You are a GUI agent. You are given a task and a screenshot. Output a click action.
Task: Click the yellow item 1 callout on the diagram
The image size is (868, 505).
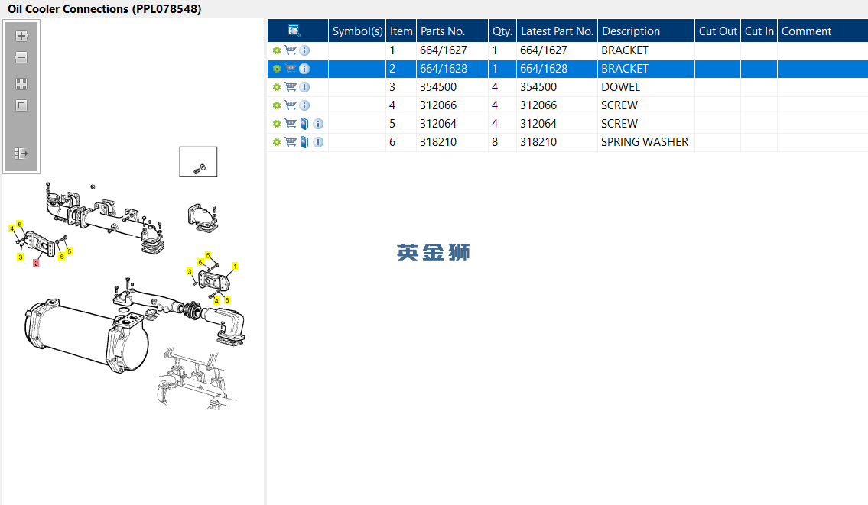coord(235,267)
